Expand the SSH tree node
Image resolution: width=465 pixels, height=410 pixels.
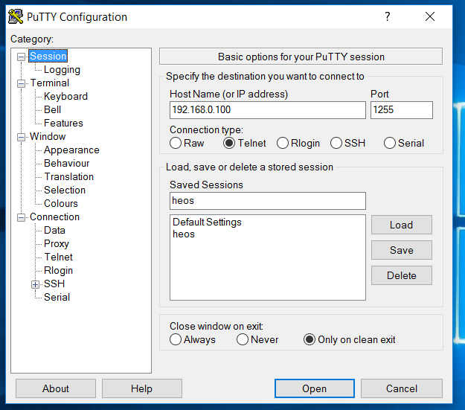[x=35, y=284]
